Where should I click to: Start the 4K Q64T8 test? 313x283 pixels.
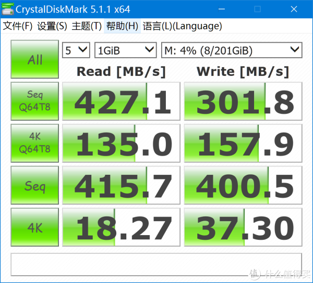pyautogui.click(x=35, y=143)
